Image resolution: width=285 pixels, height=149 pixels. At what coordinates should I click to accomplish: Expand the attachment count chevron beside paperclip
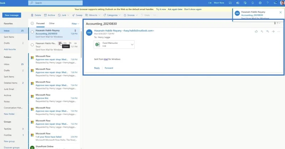[x=279, y=23]
